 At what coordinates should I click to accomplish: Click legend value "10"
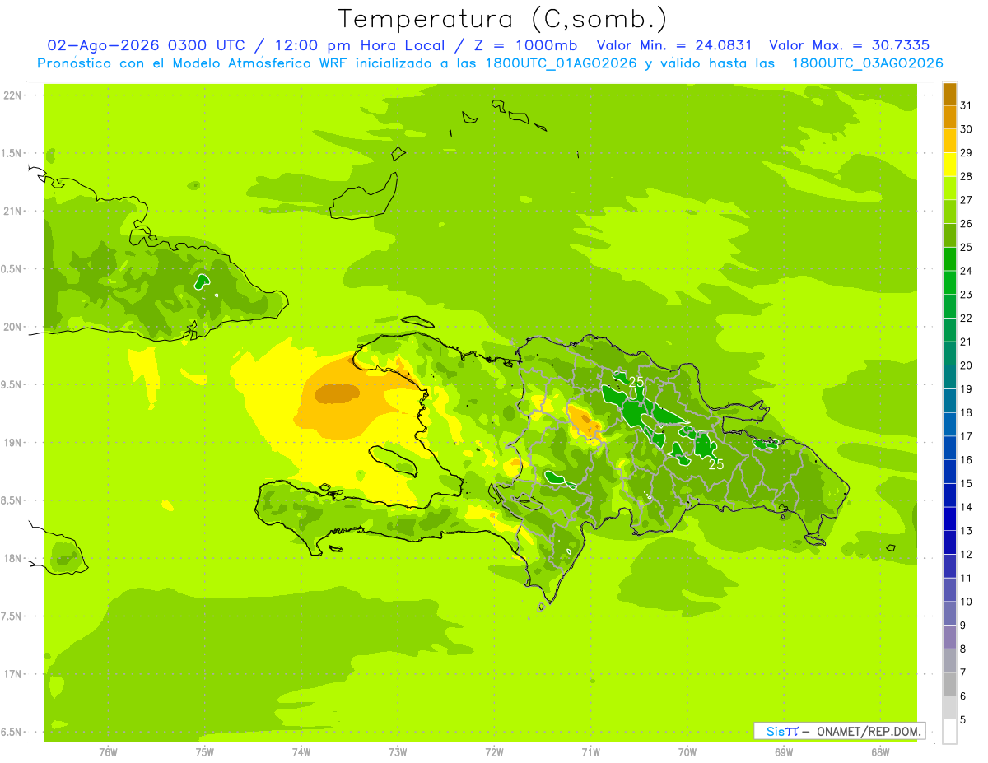point(967,602)
